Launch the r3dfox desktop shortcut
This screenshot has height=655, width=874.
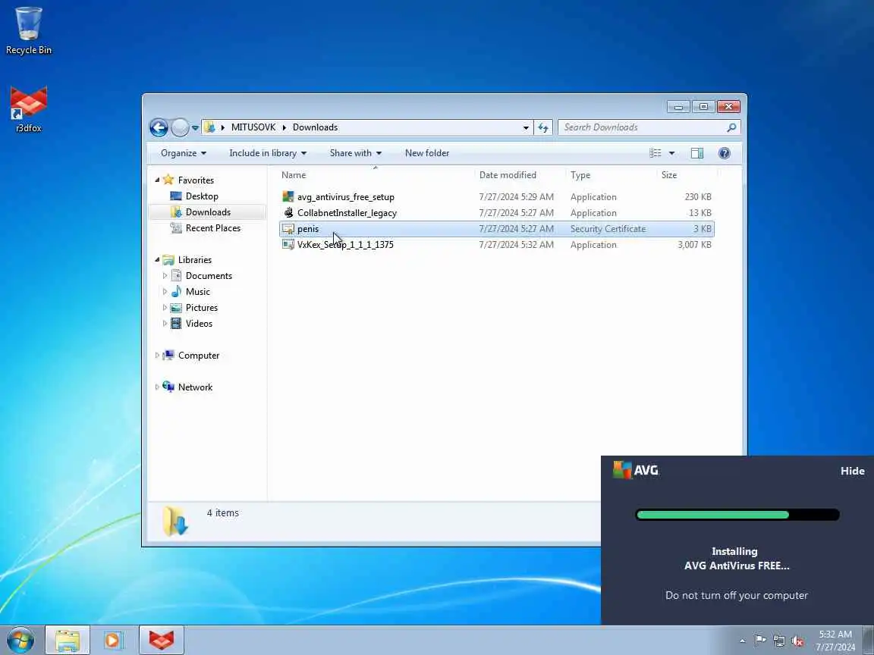[28, 109]
